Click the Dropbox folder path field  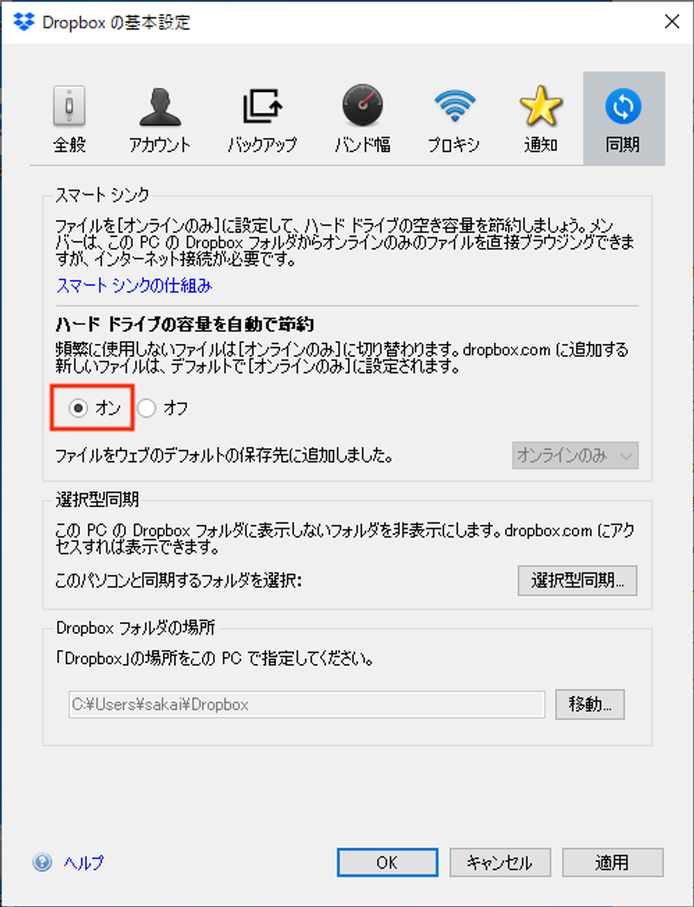tap(307, 705)
